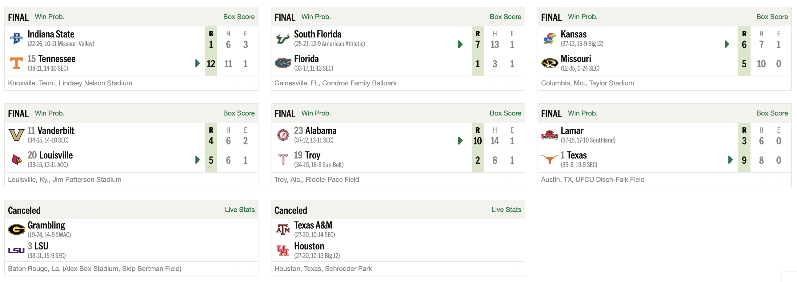Viewport: 797px width, 282px height.
Task: Click the LSU purple logo
Action: click(16, 250)
